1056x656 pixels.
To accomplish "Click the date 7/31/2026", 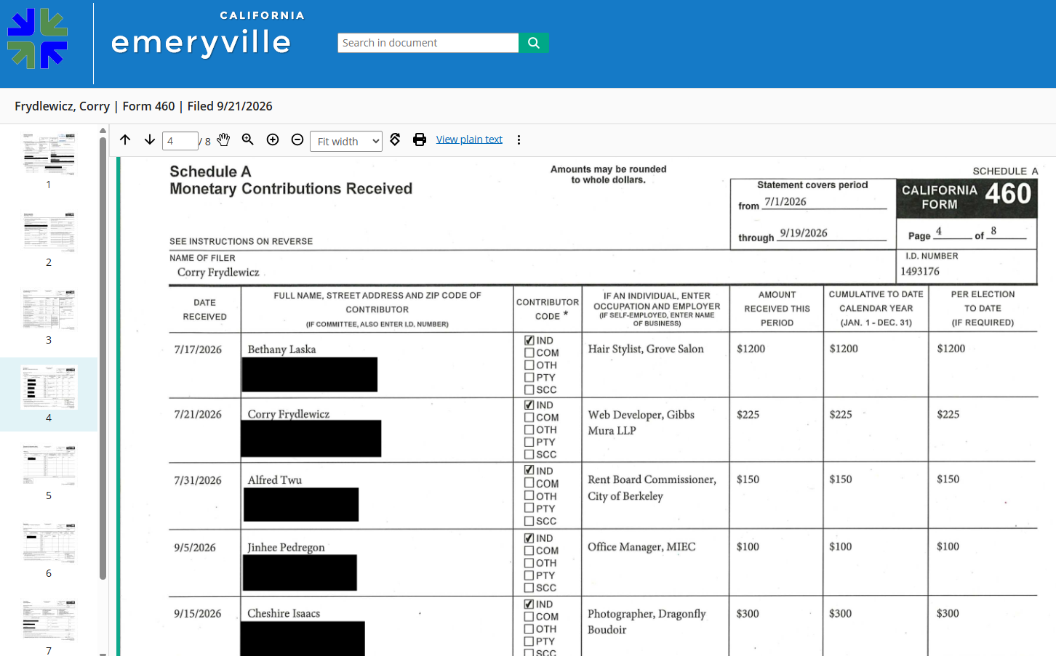I will [x=198, y=480].
